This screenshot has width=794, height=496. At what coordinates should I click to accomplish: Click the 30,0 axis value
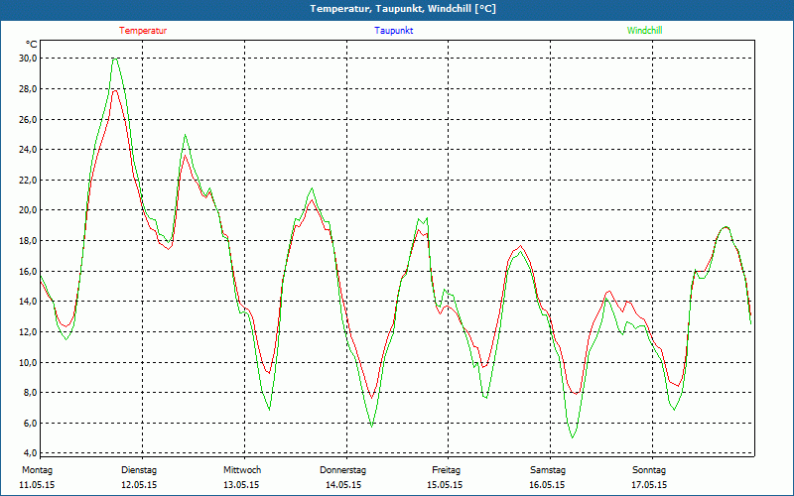[28, 59]
